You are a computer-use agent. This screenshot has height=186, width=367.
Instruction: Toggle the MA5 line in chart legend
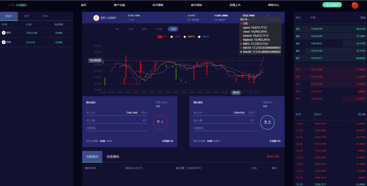(175, 36)
